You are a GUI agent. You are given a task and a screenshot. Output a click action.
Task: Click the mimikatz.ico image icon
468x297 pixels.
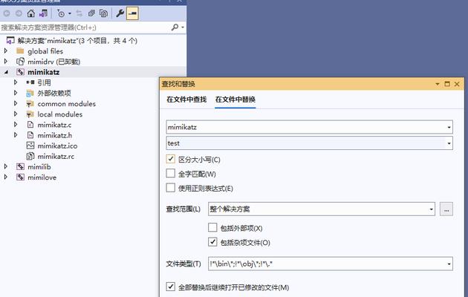pyautogui.click(x=30, y=146)
